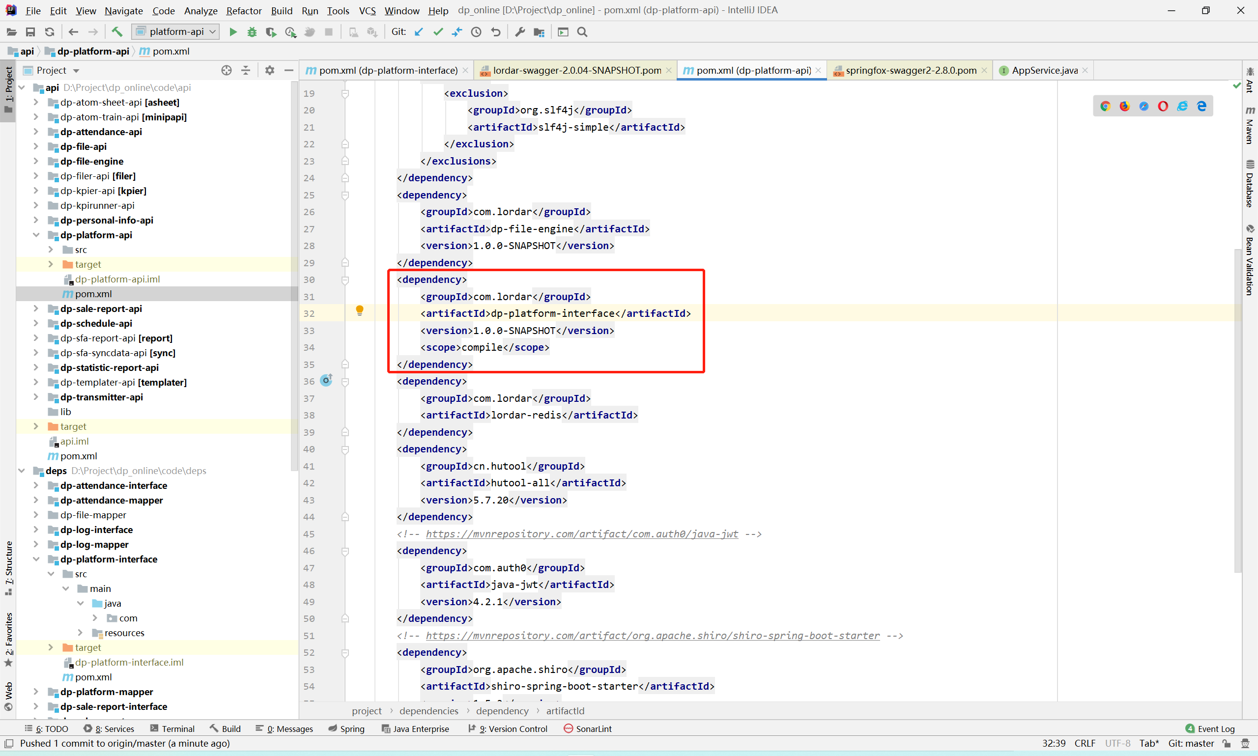Image resolution: width=1258 pixels, height=756 pixels.
Task: Open the Navigate menu
Action: (124, 10)
